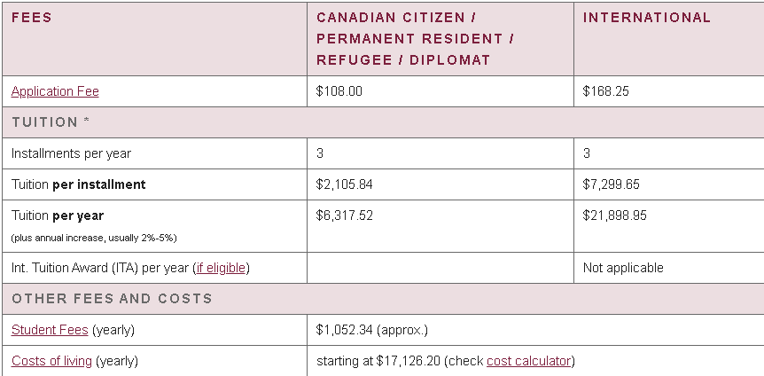Select the $108.00 application fee cell
This screenshot has height=376, width=764.
339,91
